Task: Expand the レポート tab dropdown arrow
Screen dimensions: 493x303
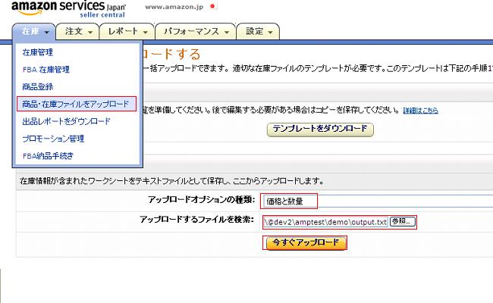Action: 146,32
